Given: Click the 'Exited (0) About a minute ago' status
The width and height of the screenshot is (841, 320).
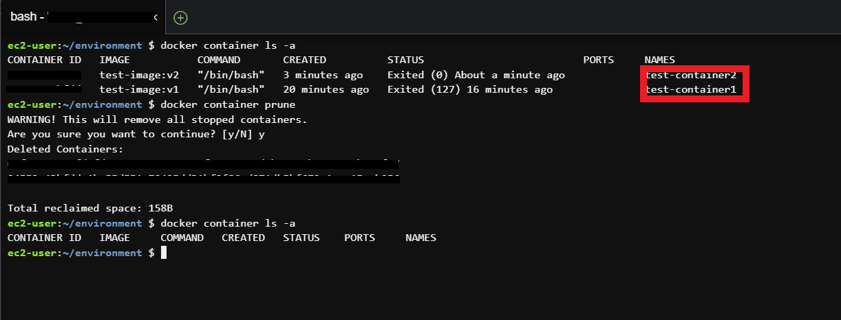Looking at the screenshot, I should (476, 75).
